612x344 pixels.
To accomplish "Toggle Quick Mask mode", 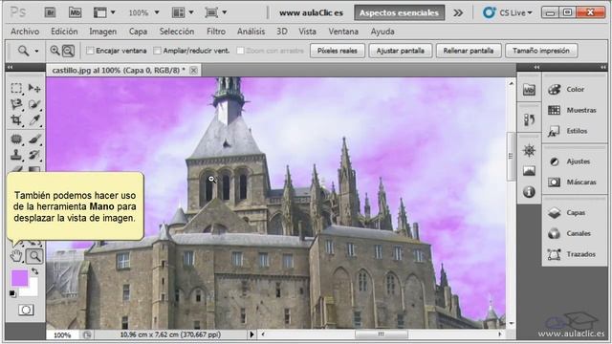I will click(x=26, y=310).
